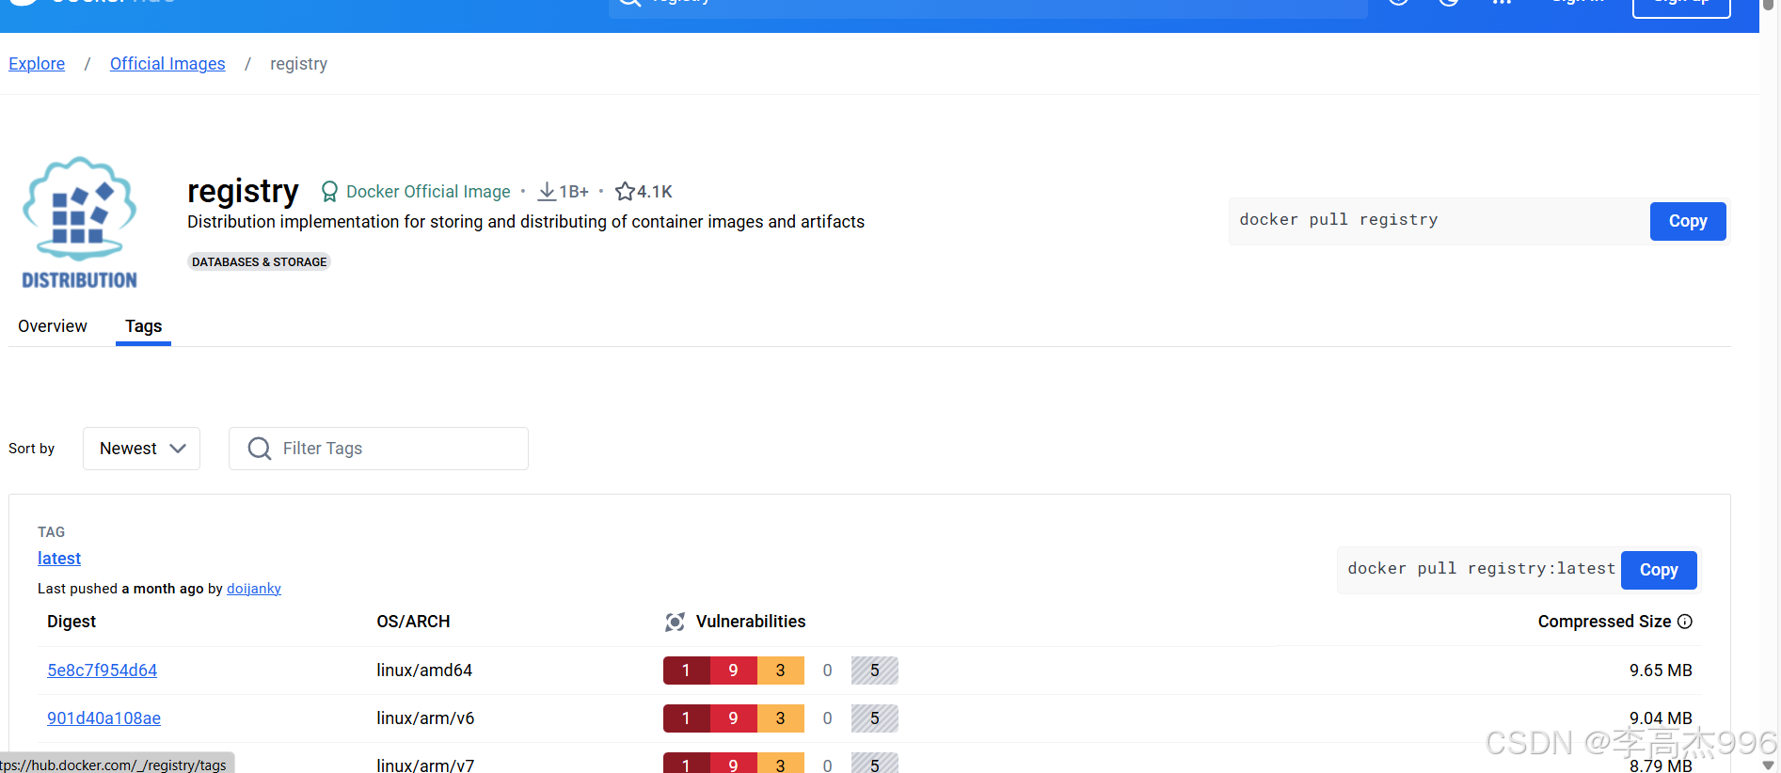Image resolution: width=1781 pixels, height=773 pixels.
Task: Click the Vulnerabilities scan icon
Action: (x=675, y=622)
